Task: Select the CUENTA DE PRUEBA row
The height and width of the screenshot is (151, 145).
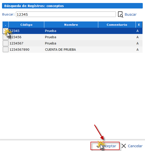Action: [x=72, y=49]
